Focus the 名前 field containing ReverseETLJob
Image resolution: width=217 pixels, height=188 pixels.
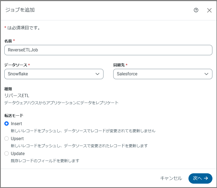click(108, 50)
